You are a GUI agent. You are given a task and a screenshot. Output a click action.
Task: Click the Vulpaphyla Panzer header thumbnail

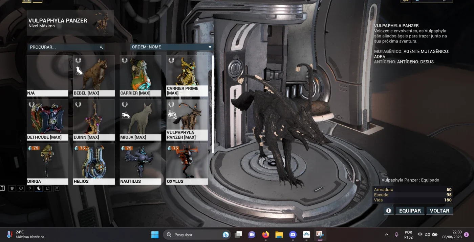(103, 23)
